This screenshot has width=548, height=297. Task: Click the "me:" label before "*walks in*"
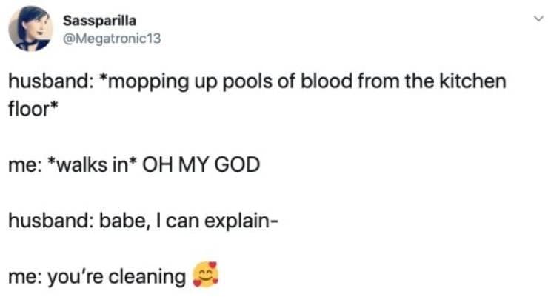(26, 164)
